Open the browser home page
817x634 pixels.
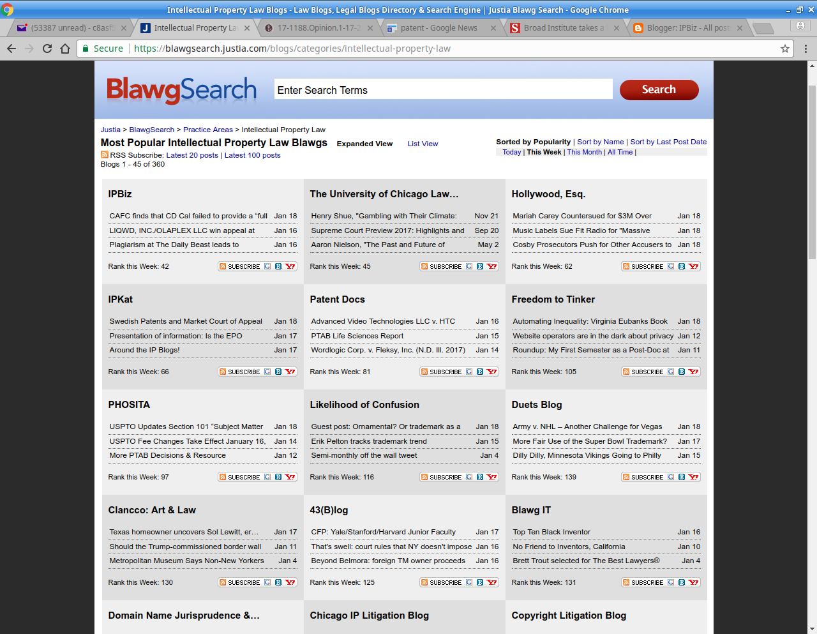point(65,49)
